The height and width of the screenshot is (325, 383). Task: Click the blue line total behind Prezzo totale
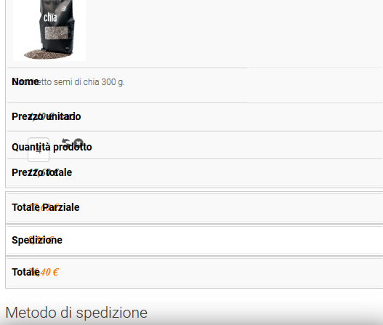42,173
